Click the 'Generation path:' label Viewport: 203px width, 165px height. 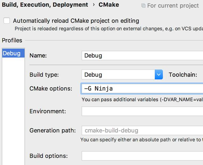53,130
